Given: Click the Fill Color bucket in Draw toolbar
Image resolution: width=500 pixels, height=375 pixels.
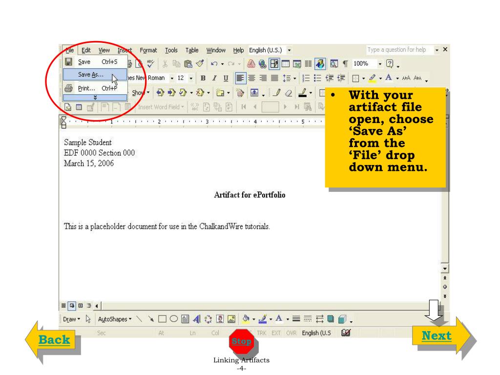Looking at the screenshot, I should pyautogui.click(x=246, y=319).
